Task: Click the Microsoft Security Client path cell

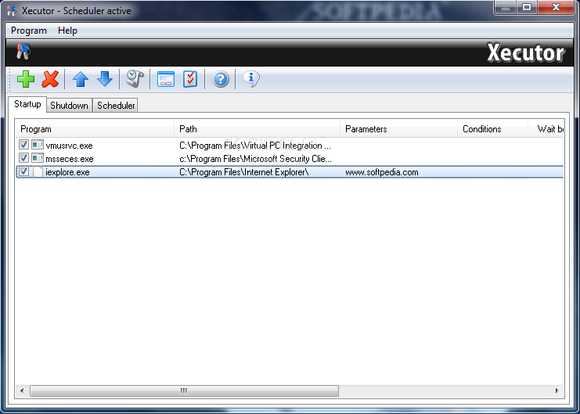Action: click(255, 159)
